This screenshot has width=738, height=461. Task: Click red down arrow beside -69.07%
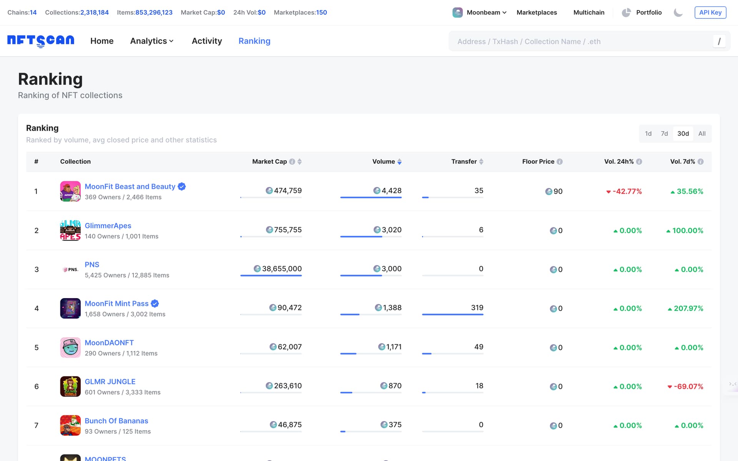[x=670, y=387]
